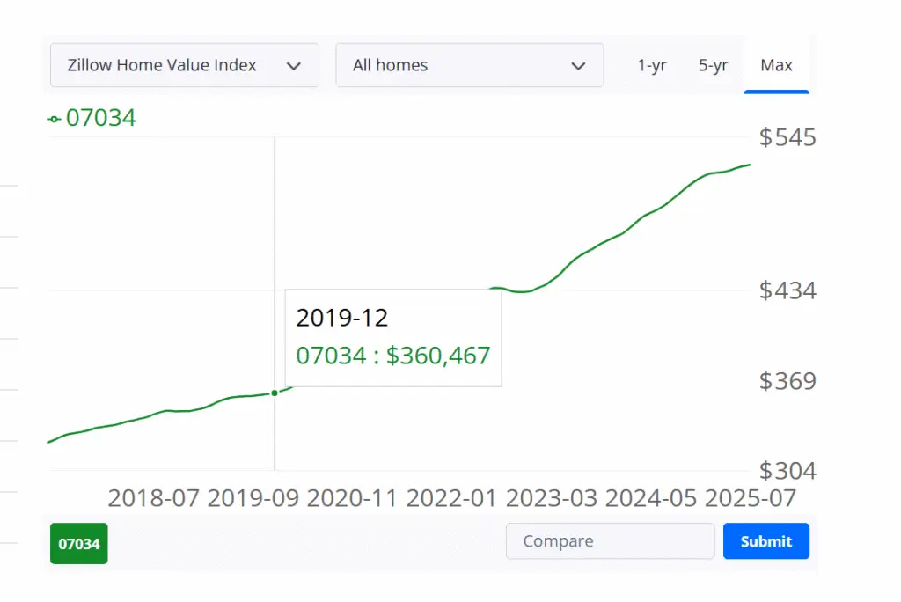The height and width of the screenshot is (602, 901).
Task: Click the 2025-07 x-axis label
Action: click(751, 498)
